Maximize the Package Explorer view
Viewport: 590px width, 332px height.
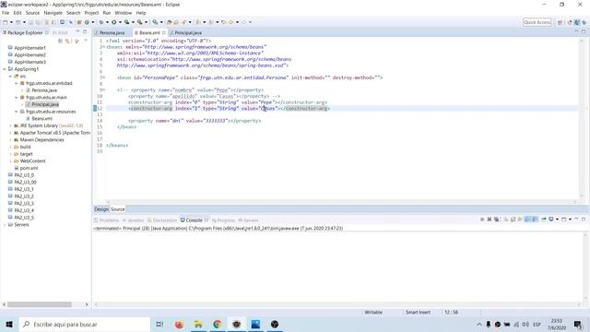85,32
